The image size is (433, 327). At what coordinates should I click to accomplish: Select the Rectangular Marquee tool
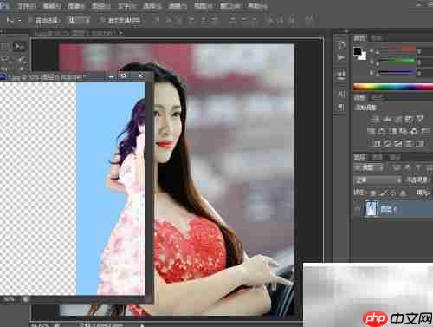point(5,46)
